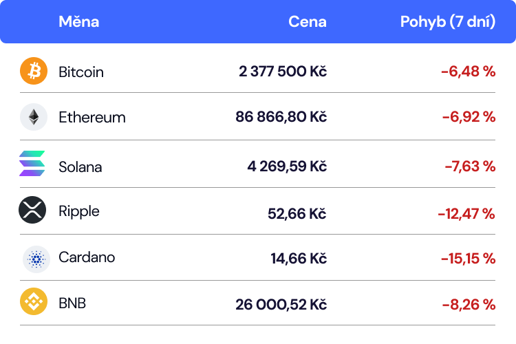Open the Ethereum currency name link
Image resolution: width=516 pixels, height=344 pixels.
pyautogui.click(x=92, y=117)
